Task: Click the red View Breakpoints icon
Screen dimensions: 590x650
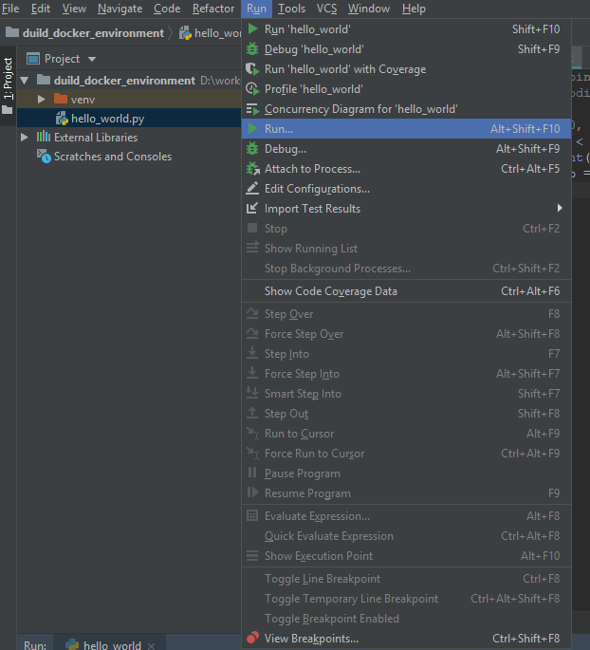Action: tap(252, 638)
